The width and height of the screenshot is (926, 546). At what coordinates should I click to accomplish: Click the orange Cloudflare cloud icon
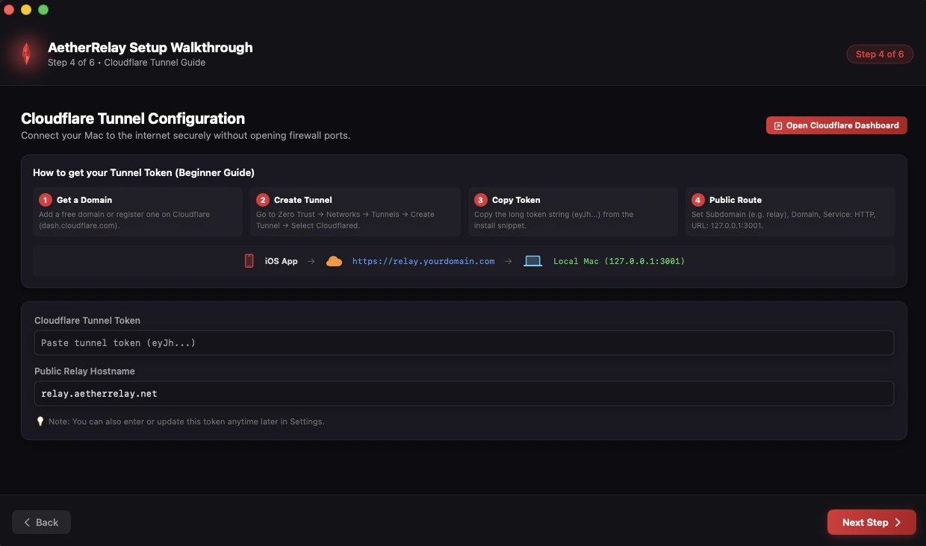tap(334, 261)
